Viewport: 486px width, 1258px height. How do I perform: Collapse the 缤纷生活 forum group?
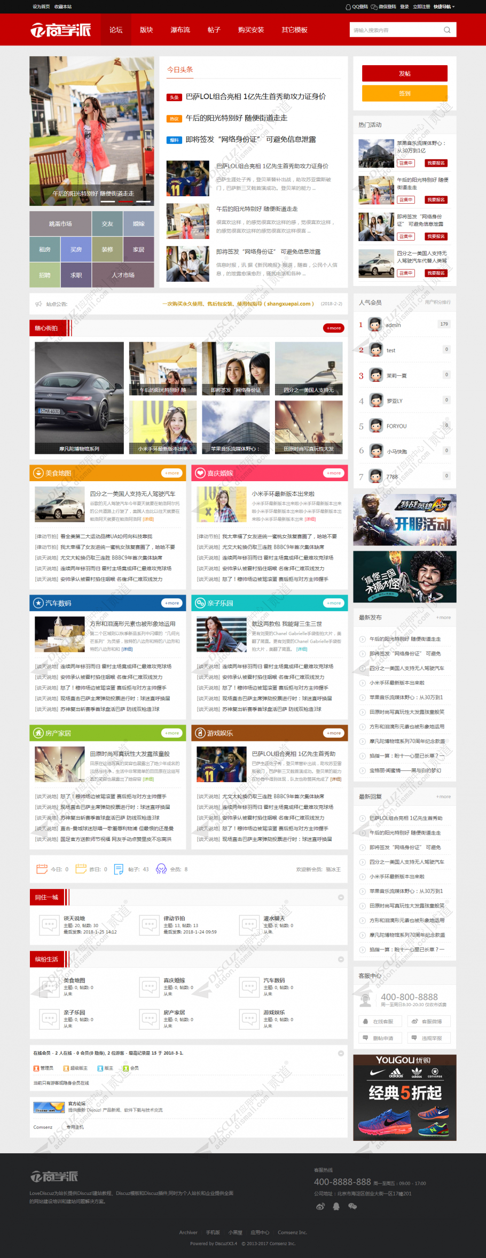tap(341, 960)
